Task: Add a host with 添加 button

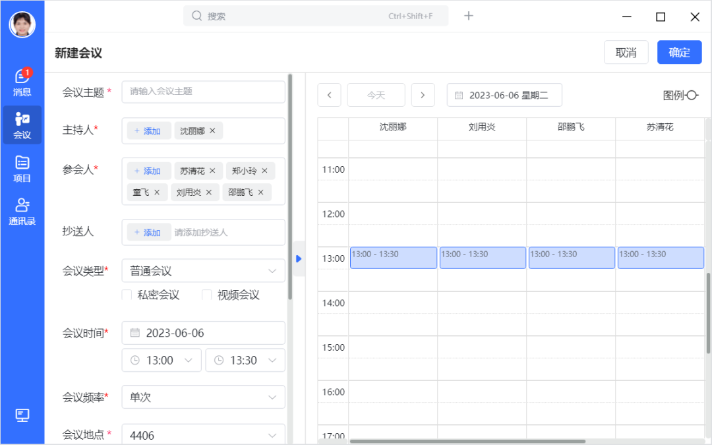Action: click(149, 131)
